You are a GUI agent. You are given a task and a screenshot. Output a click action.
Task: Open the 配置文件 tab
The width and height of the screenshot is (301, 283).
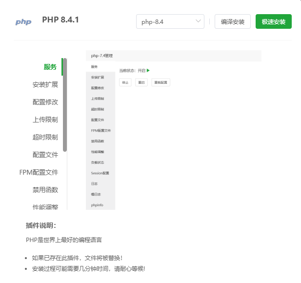coord(45,155)
